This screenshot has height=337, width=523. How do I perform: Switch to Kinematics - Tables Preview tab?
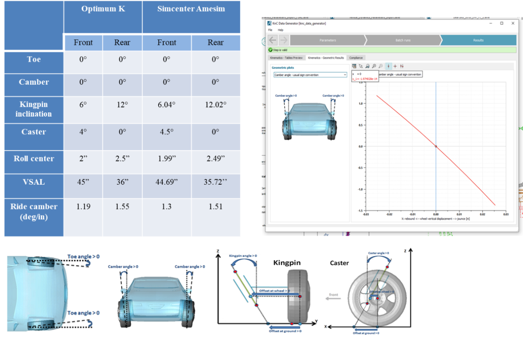click(286, 58)
